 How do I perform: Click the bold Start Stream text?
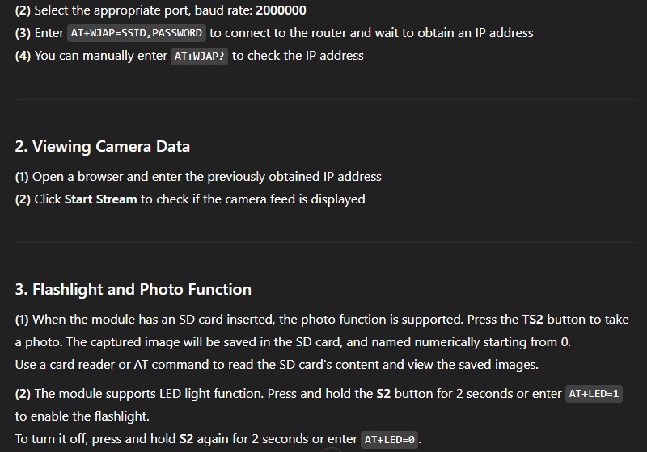pyautogui.click(x=100, y=199)
